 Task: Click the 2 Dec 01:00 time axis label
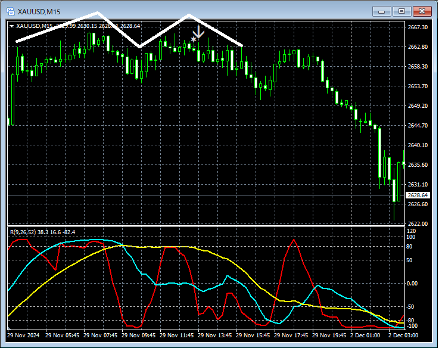[x=365, y=335]
